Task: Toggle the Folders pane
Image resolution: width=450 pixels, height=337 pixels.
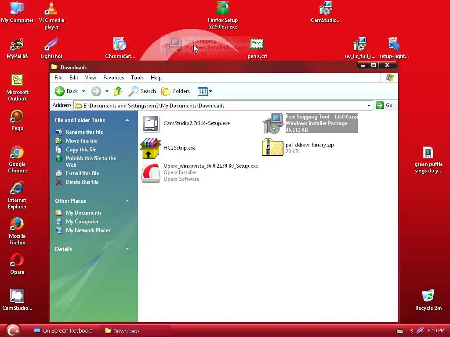Action: [176, 91]
